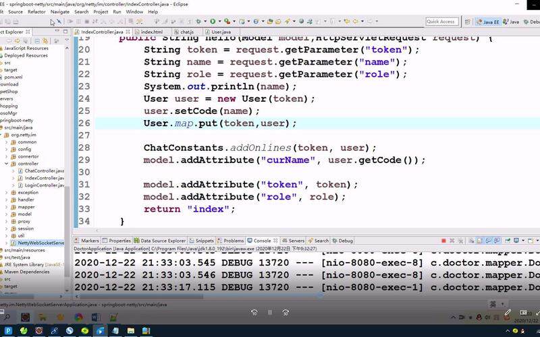Screen dimensions: 540x337
Task: Open the Run button dropdown arrow
Action: 219,22
